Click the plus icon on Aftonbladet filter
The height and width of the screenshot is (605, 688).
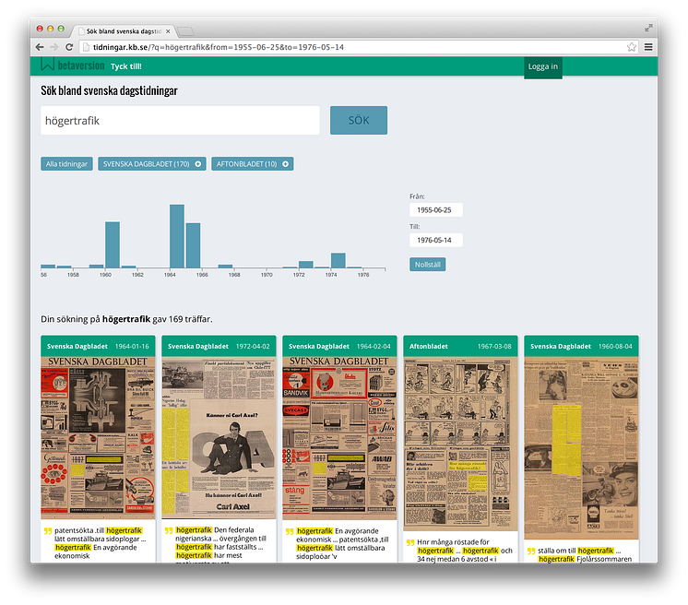coord(286,164)
